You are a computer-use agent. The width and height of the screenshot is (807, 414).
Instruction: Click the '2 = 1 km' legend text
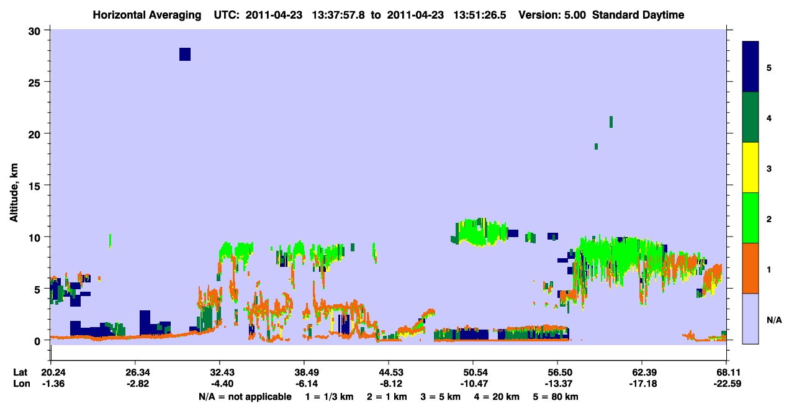(x=386, y=397)
